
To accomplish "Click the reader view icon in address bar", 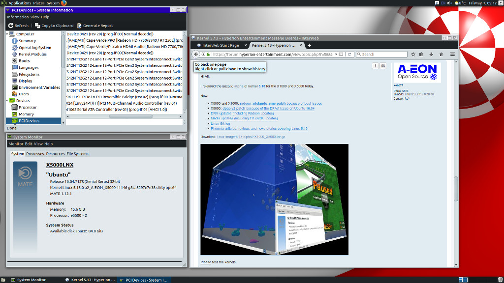I will [341, 54].
